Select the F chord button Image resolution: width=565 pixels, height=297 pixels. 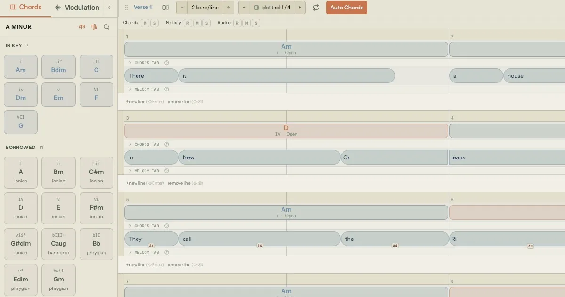click(97, 94)
